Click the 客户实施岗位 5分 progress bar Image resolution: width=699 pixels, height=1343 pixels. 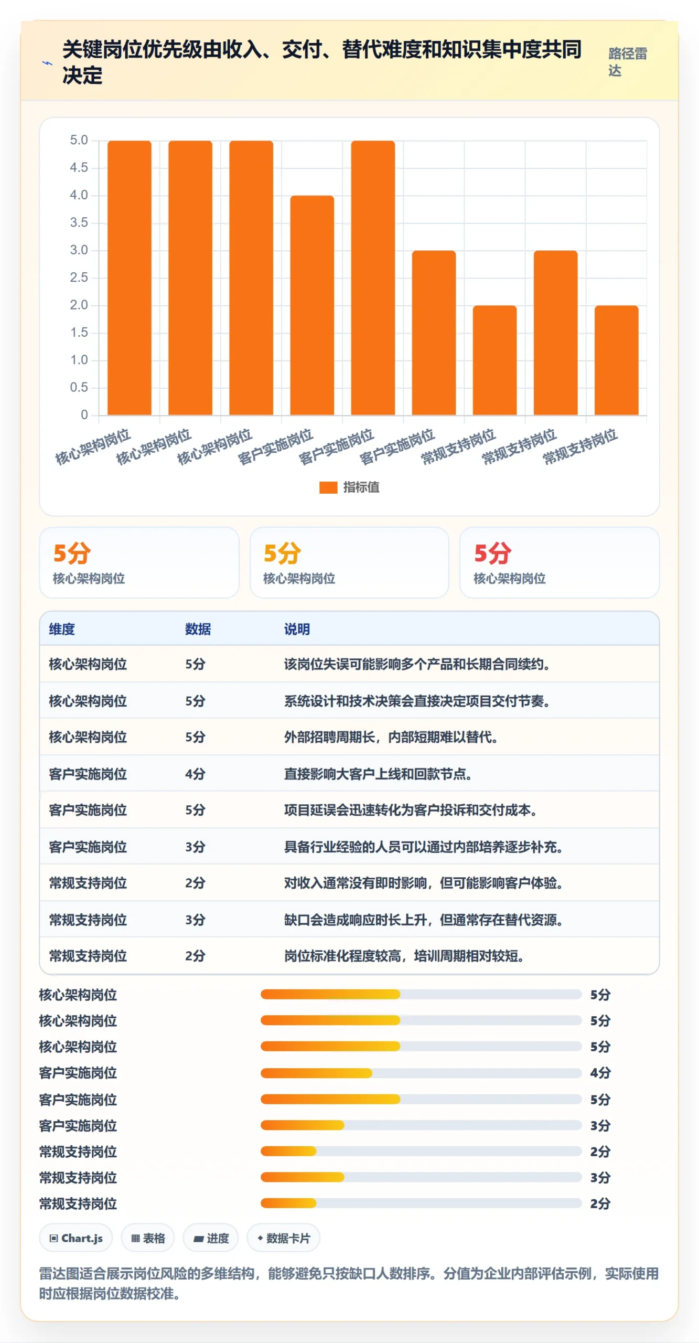[x=421, y=1099]
